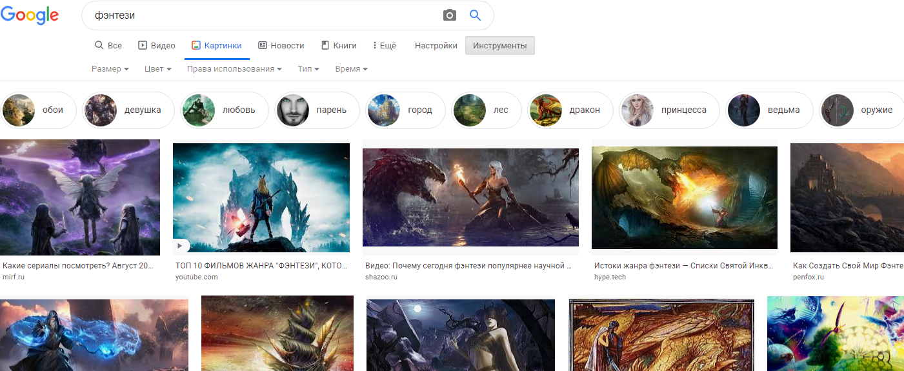Select the 'принцесса' suggestion chip
Image resolution: width=904 pixels, height=371 pixels.
[x=669, y=110]
